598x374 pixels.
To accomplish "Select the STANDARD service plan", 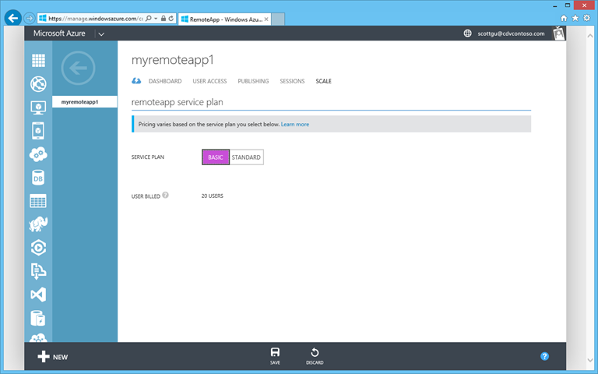I will pos(246,157).
